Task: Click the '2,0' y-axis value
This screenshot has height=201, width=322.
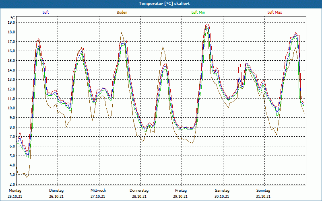Action: (12, 184)
